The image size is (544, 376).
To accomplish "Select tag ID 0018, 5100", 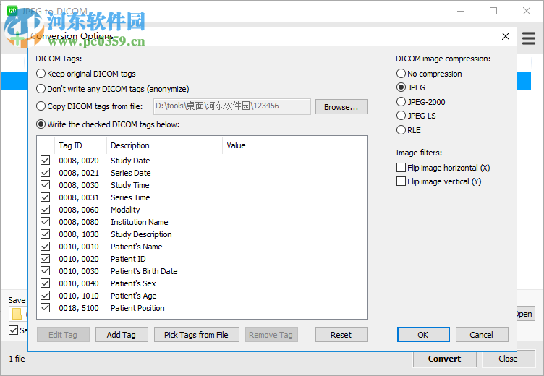I will click(x=79, y=308).
